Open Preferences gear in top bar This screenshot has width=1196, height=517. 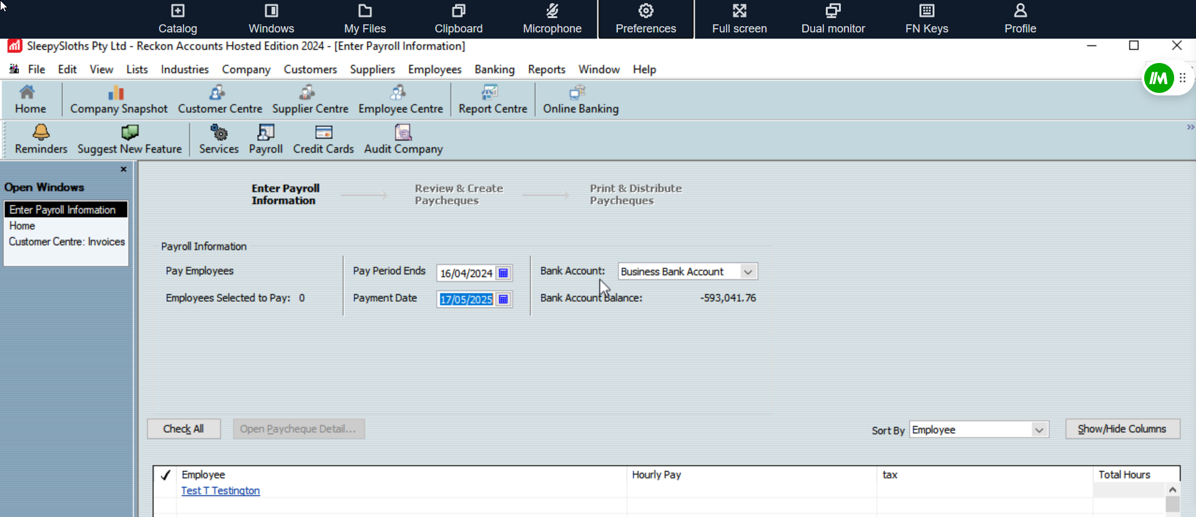point(645,19)
